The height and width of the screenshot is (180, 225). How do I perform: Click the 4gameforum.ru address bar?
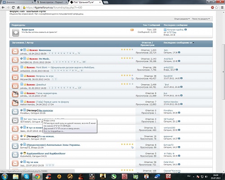(116, 7)
